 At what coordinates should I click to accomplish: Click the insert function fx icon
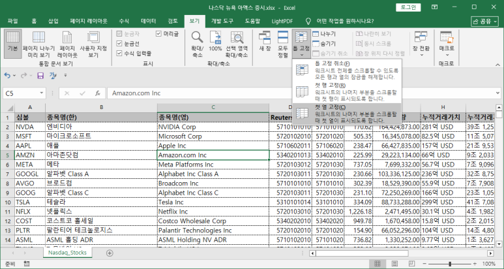[98, 93]
